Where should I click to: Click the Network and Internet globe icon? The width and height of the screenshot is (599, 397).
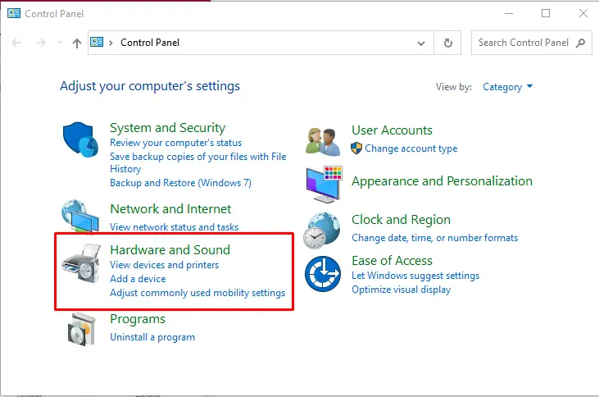coord(80,216)
